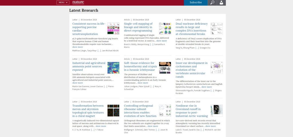Expand author list for ichthyosaur article
Image resolution: width=293 pixels, height=137 pixels.
[x=152, y=86]
